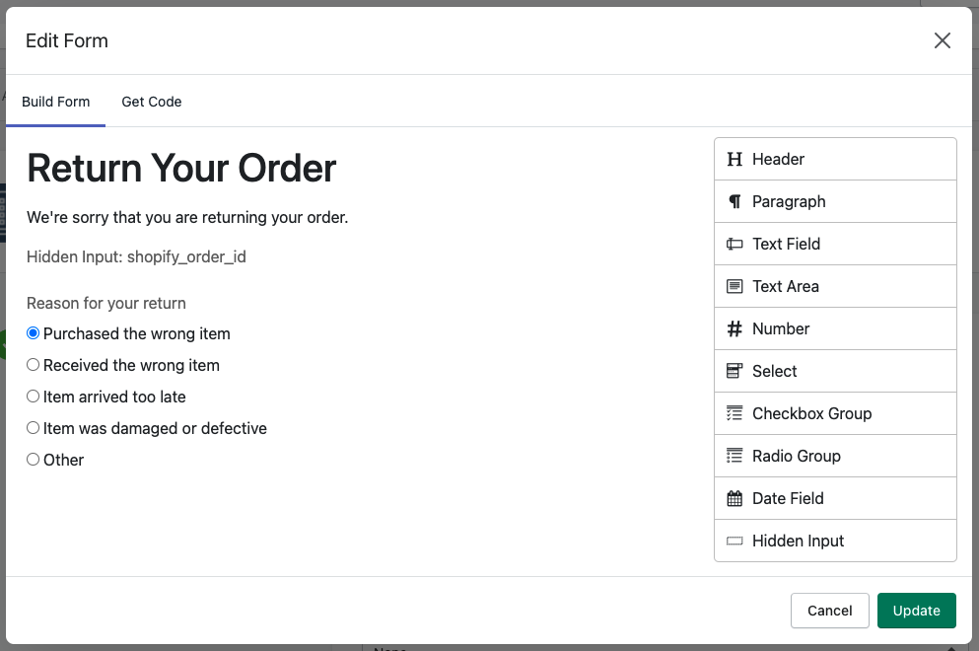Cancel editing the form
The width and height of the screenshot is (979, 651).
[830, 611]
